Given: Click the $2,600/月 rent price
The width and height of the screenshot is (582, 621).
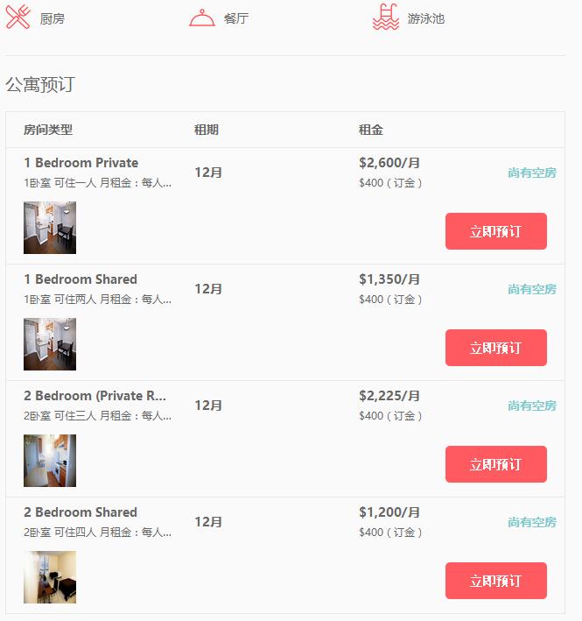Looking at the screenshot, I should click(389, 163).
